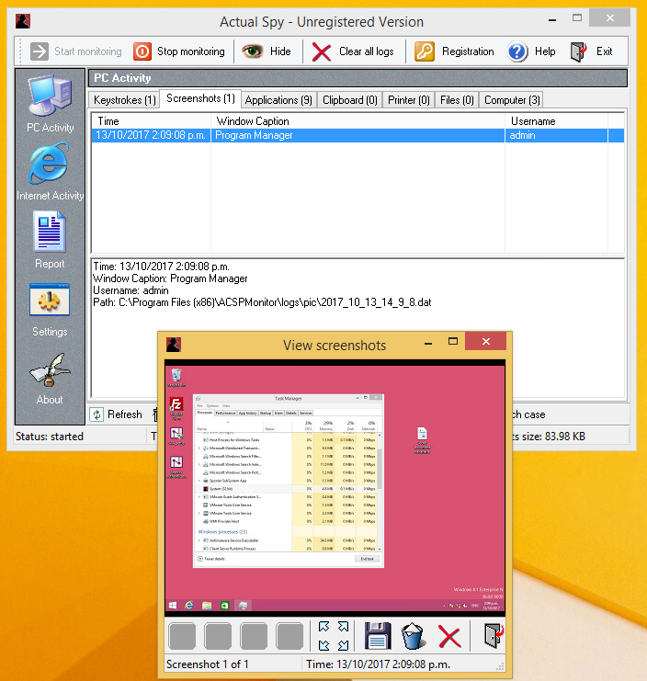This screenshot has width=647, height=681.
Task: Open the Printer (0) tab
Action: [409, 100]
